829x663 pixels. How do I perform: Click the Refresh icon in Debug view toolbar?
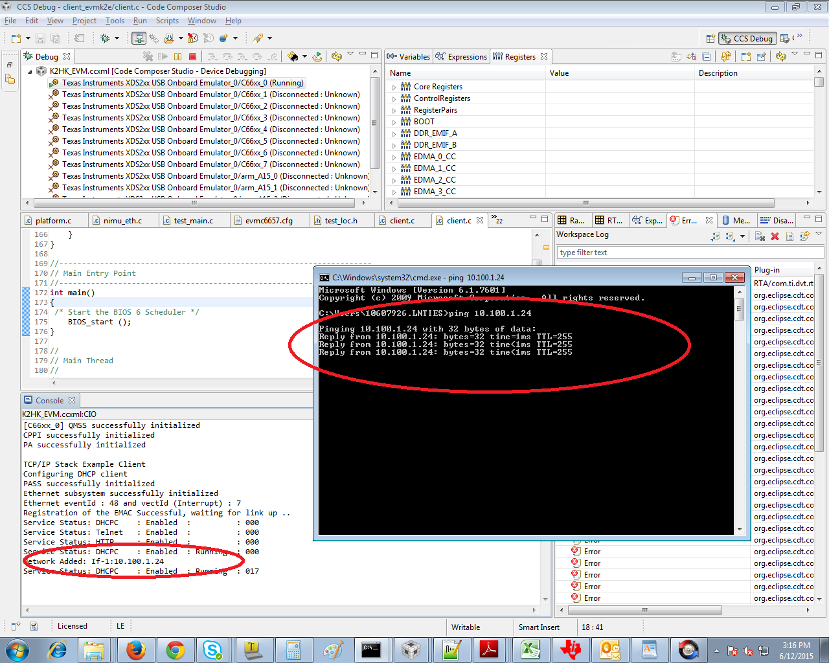point(336,57)
